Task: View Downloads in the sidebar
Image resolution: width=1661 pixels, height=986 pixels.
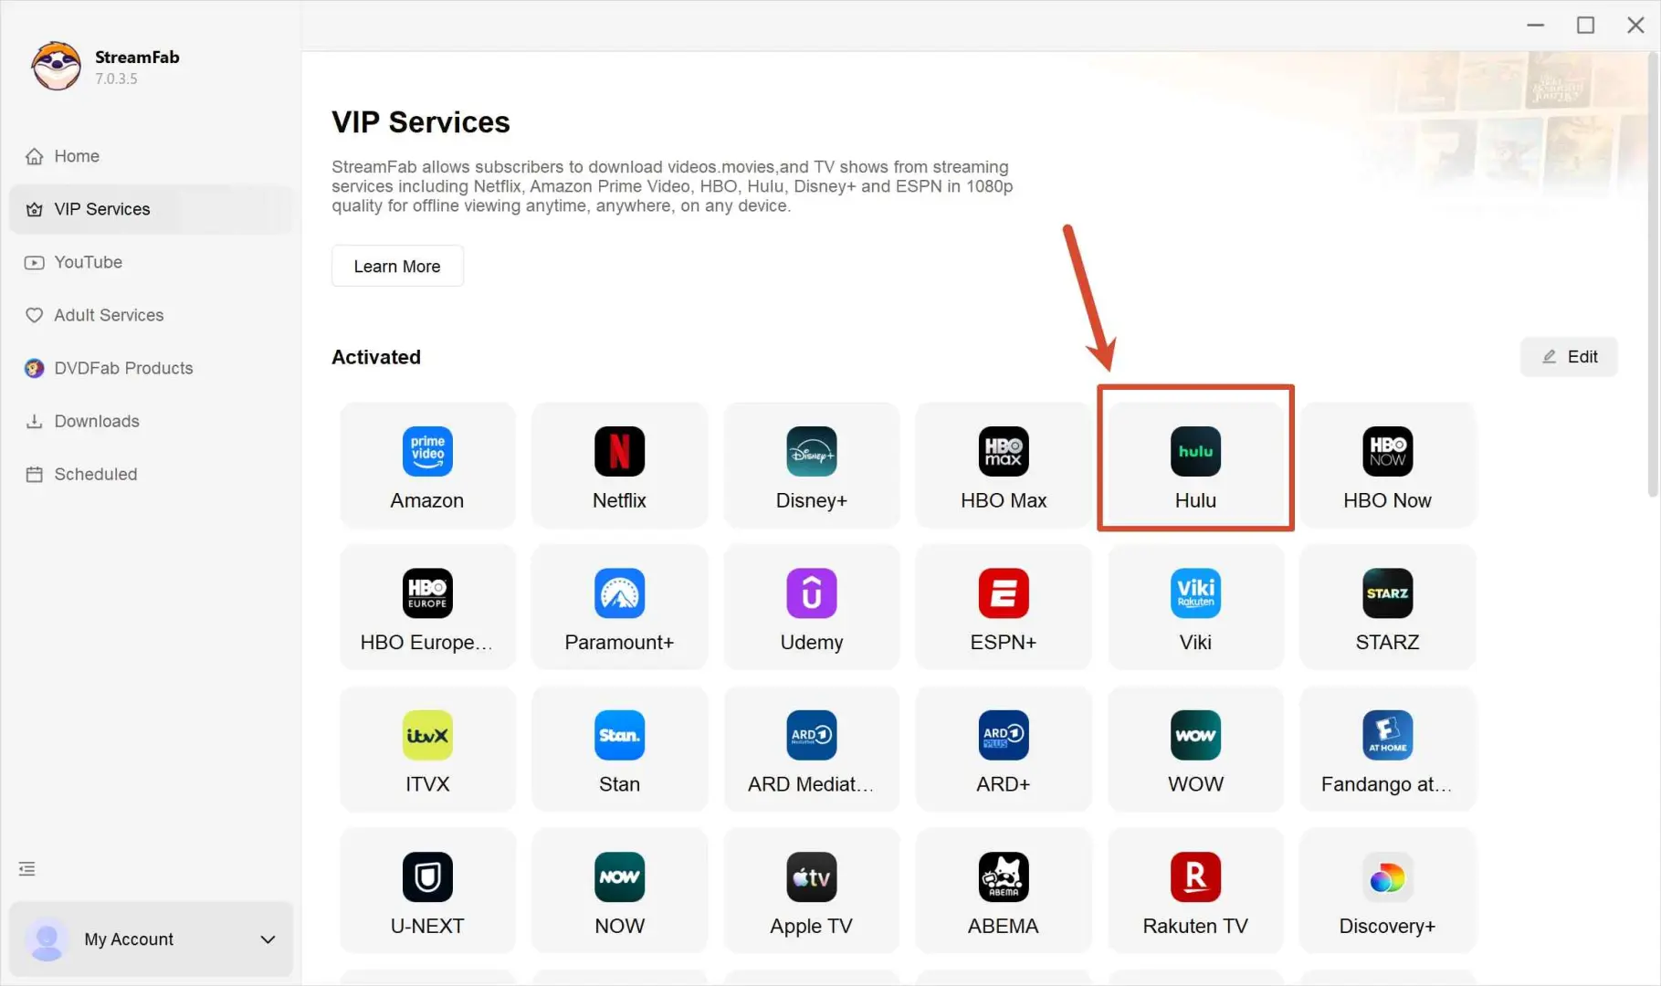Action: 151,421
